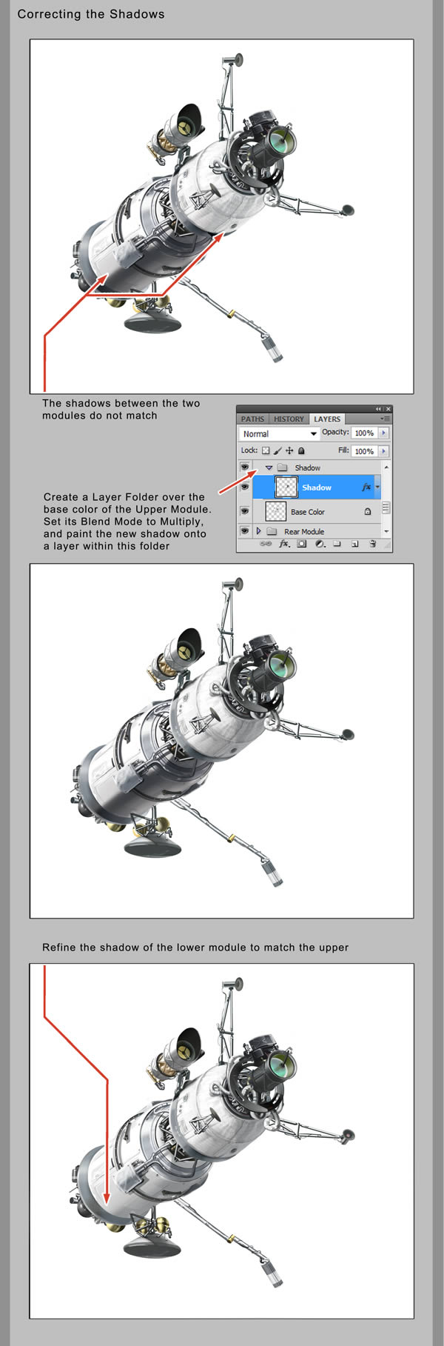Select the Rear Module group name
Image resolution: width=444 pixels, height=1346 pixels.
[304, 531]
